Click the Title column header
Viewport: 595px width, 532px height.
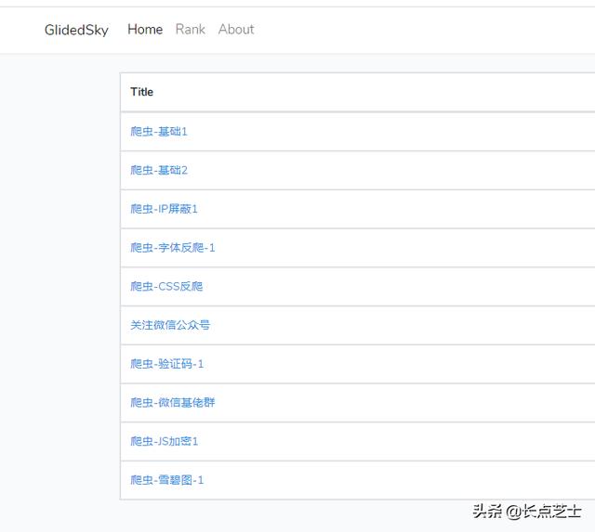pos(141,92)
